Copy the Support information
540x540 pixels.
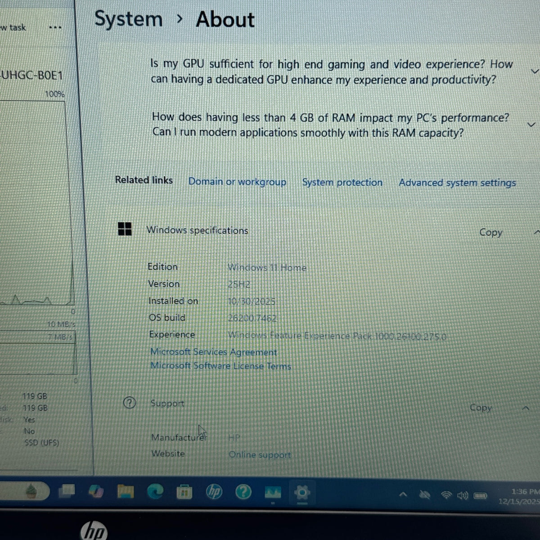(481, 407)
